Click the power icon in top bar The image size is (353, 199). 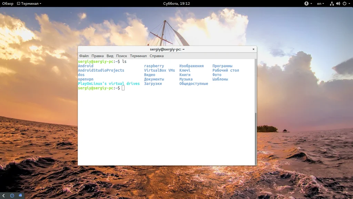pos(344,3)
